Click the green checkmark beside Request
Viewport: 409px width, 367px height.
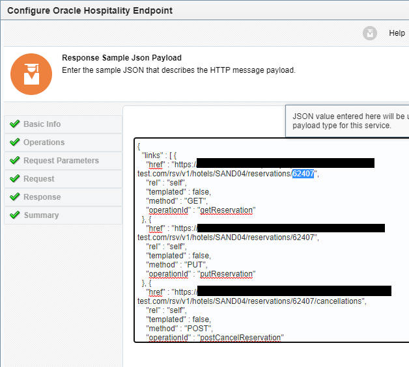pos(14,178)
